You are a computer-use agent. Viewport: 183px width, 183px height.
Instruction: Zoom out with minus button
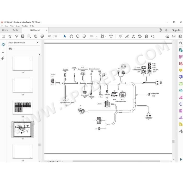[78, 36]
